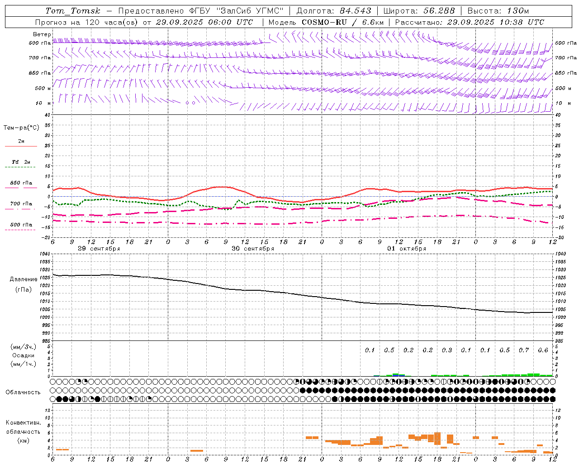579x463 pixels.
Task: Select the "Облачность" cloud cover label
Action: [x=23, y=392]
